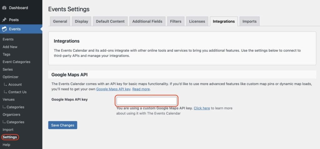Click the Google Maps API heading
Viewport: 320px width, 149px height.
pyautogui.click(x=69, y=75)
